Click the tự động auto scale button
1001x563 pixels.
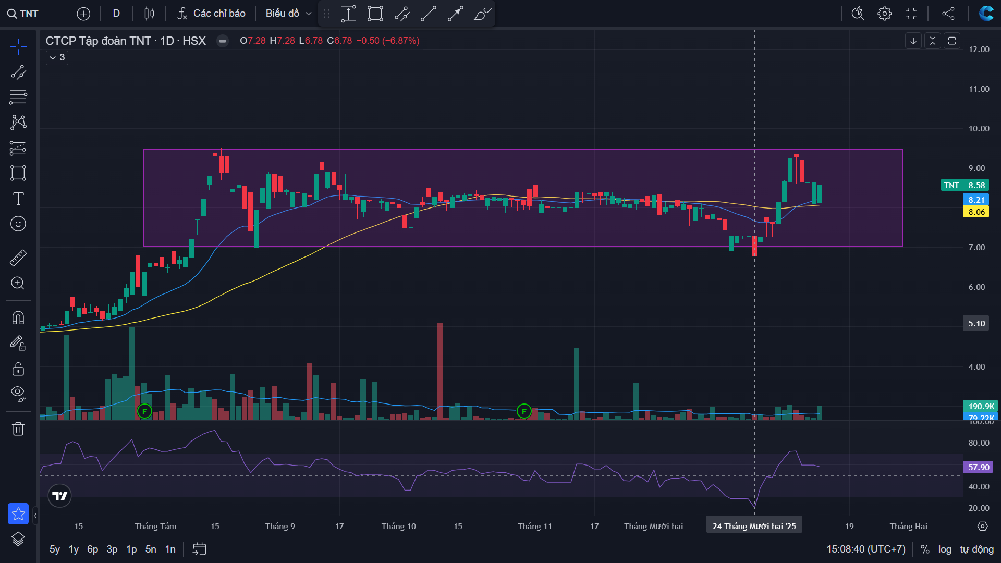[x=976, y=549]
